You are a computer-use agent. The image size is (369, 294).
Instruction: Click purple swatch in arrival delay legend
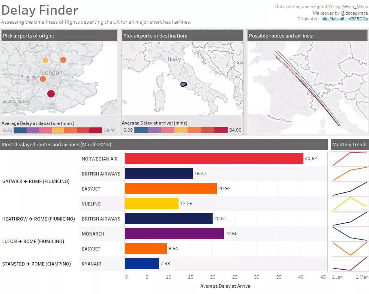pos(154,130)
